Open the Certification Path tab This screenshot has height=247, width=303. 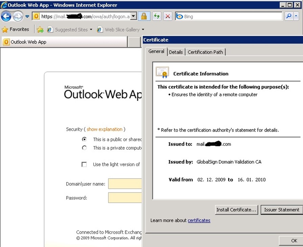[205, 52]
